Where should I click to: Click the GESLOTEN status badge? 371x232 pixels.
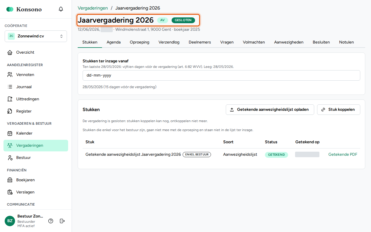(x=183, y=20)
